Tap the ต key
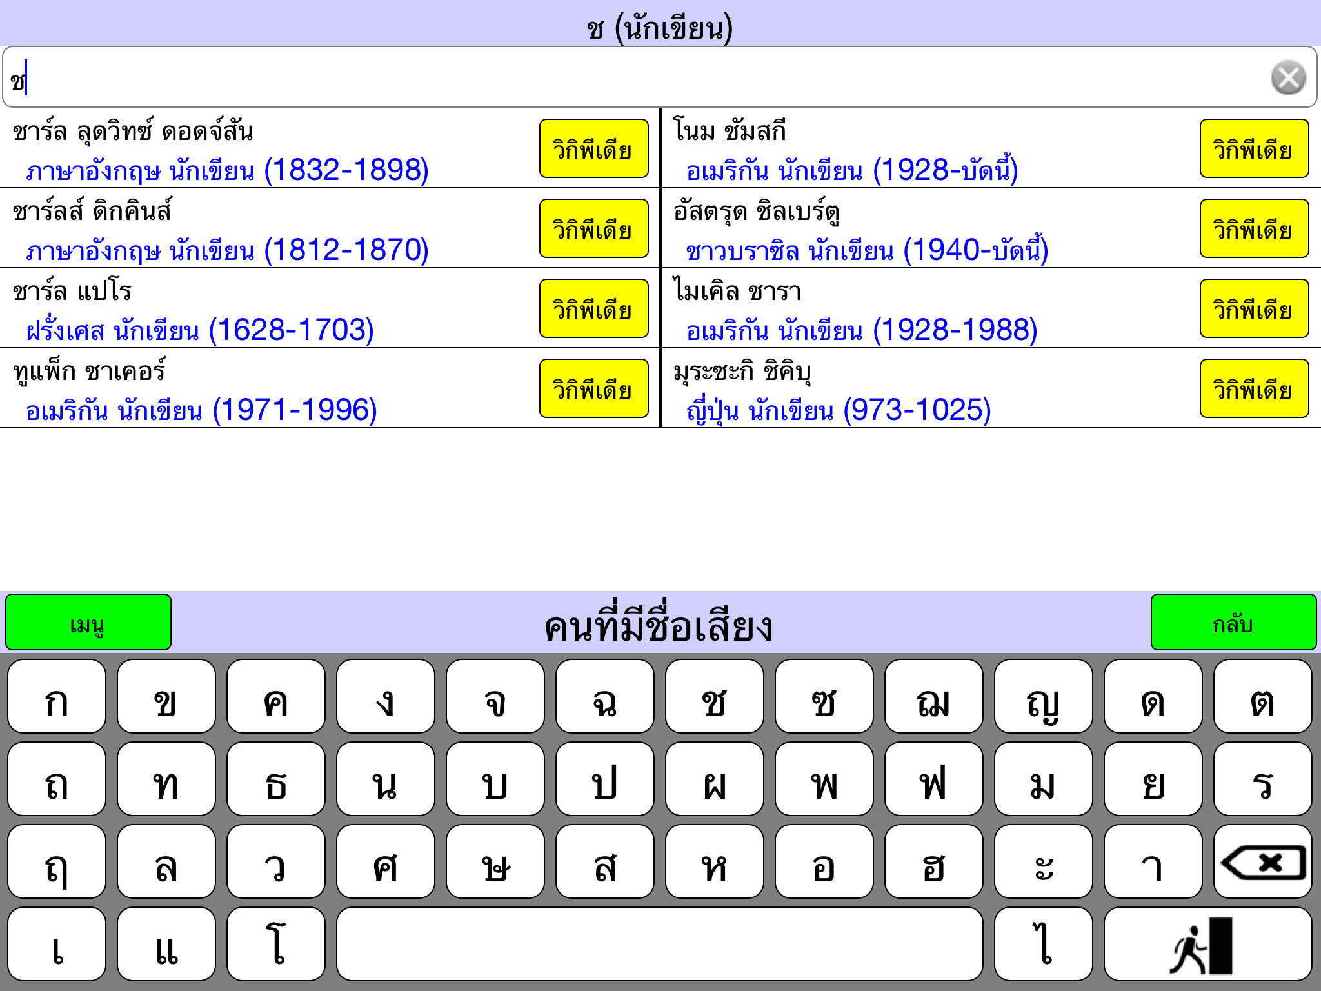The image size is (1321, 991). pyautogui.click(x=1263, y=696)
